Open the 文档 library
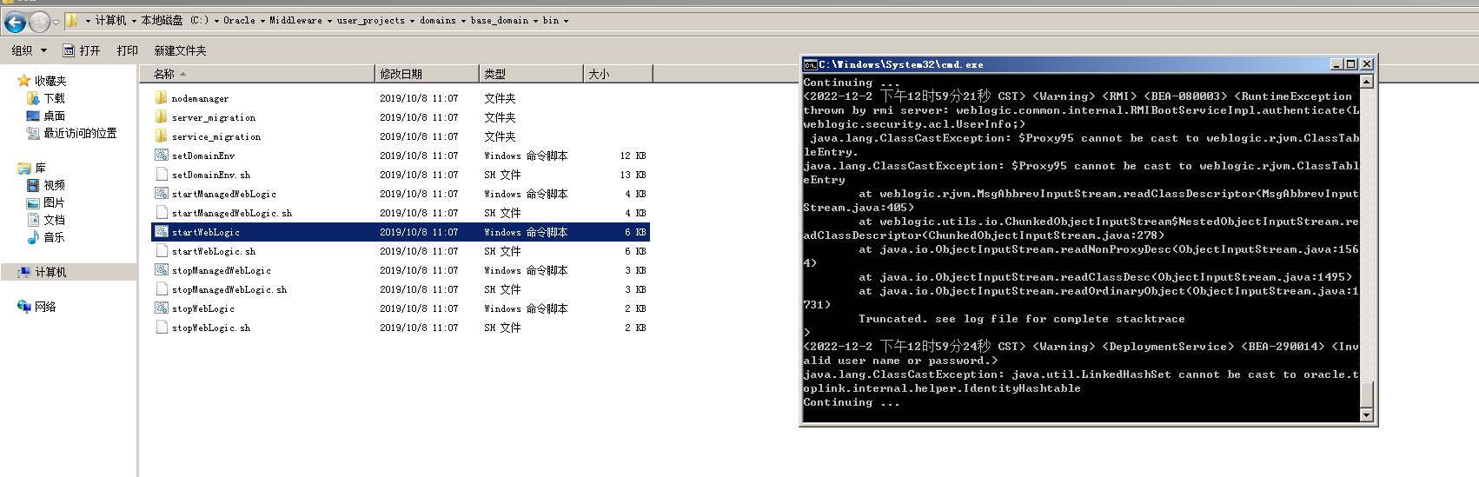 click(x=55, y=220)
